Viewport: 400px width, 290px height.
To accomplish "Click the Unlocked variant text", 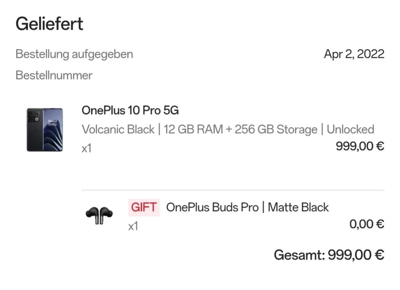I will [350, 129].
